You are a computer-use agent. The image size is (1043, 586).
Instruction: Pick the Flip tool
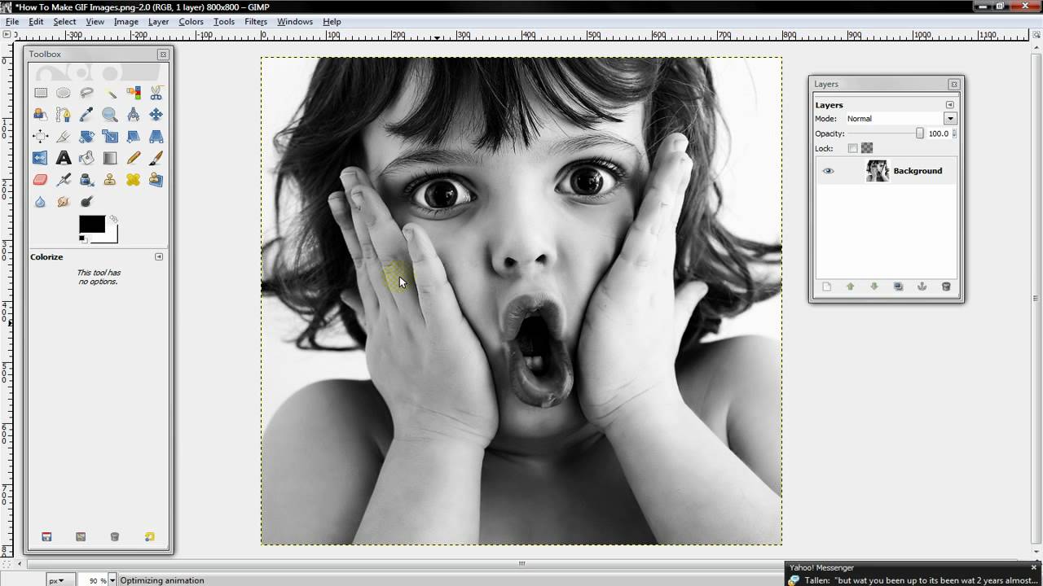pos(40,158)
